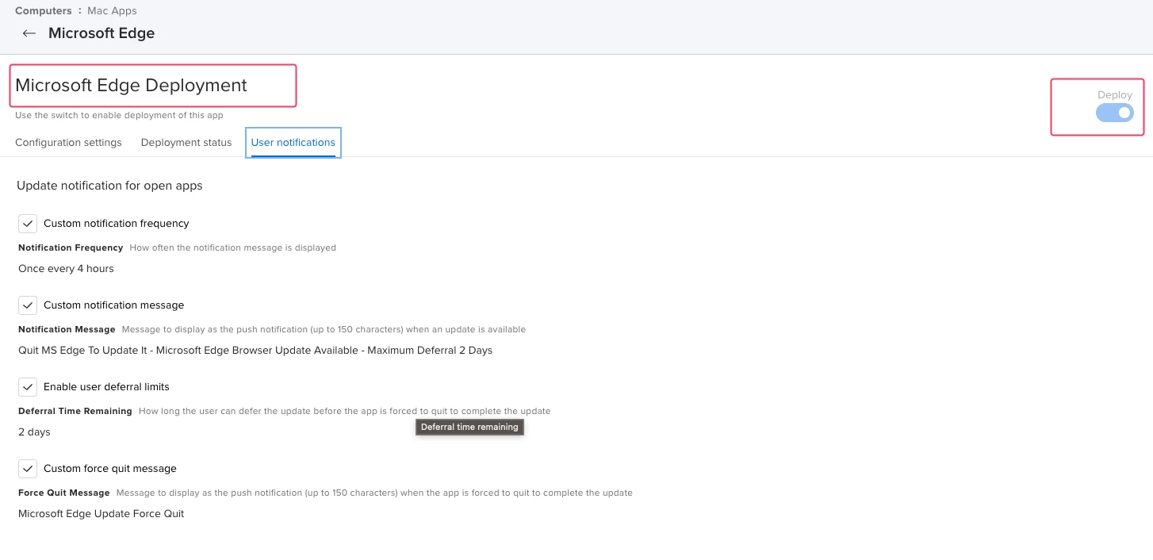Click the 'Deferral time remaining' tooltip
This screenshot has height=560, width=1153.
pos(469,427)
